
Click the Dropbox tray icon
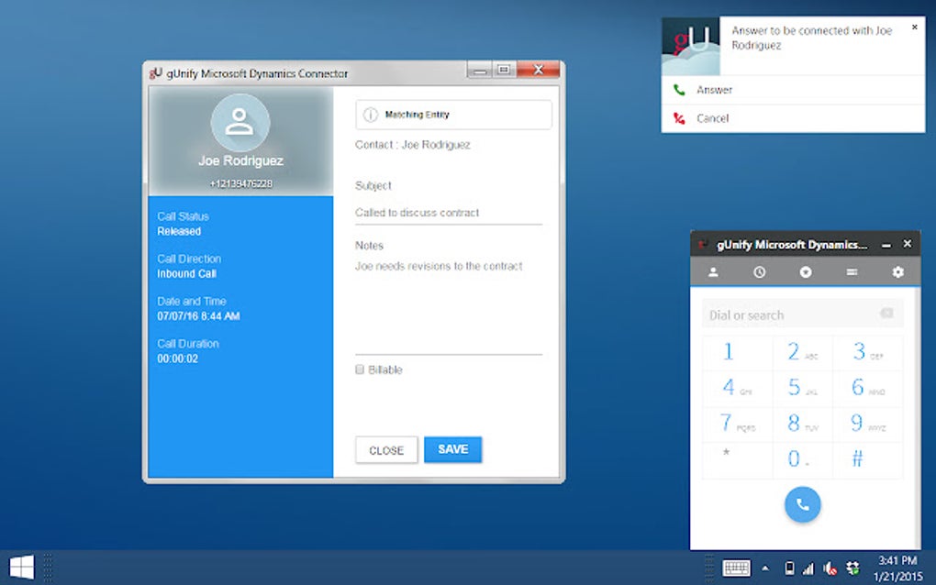pyautogui.click(x=853, y=568)
